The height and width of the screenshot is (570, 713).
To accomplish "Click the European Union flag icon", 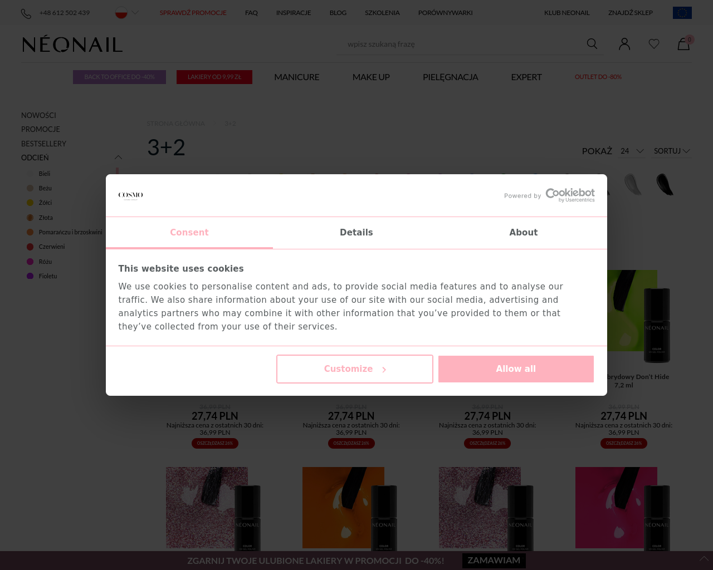I will (x=682, y=13).
